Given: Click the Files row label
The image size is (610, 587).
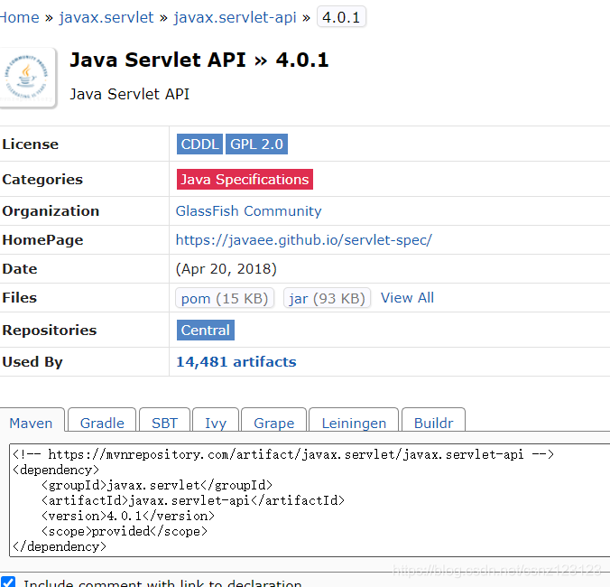Looking at the screenshot, I should (20, 298).
